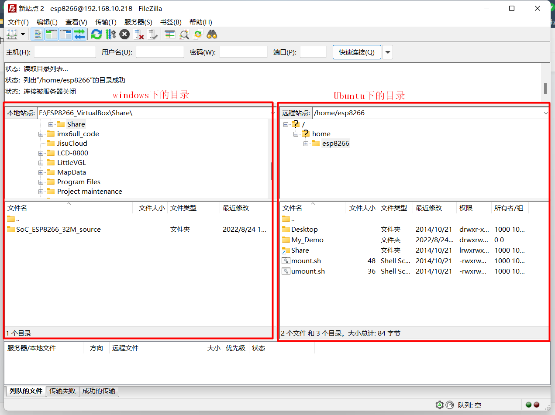
Task: Open the local site path dropdown
Action: [x=273, y=113]
